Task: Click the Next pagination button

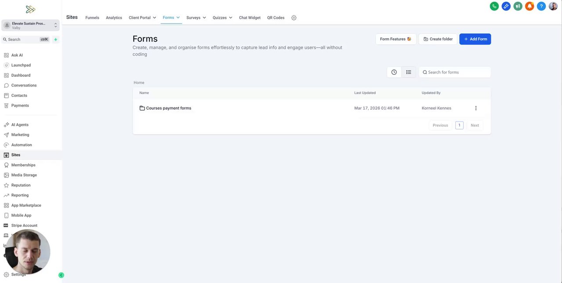Action: [x=475, y=125]
